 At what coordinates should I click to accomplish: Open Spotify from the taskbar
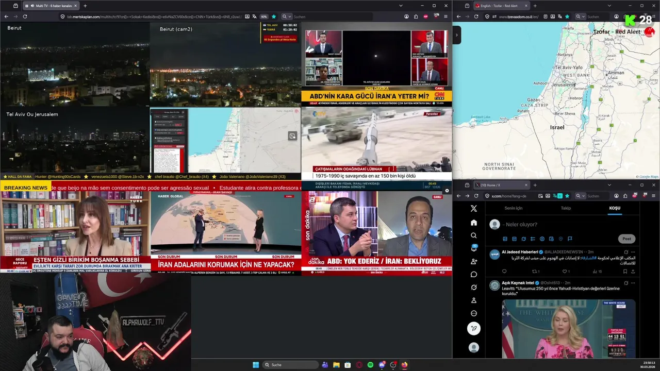[370, 365]
